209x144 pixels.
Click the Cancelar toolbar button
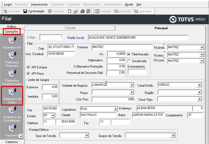pos(56,11)
